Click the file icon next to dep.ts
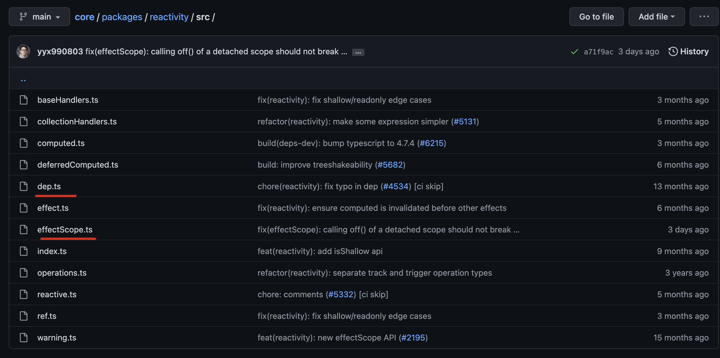 [x=24, y=186]
